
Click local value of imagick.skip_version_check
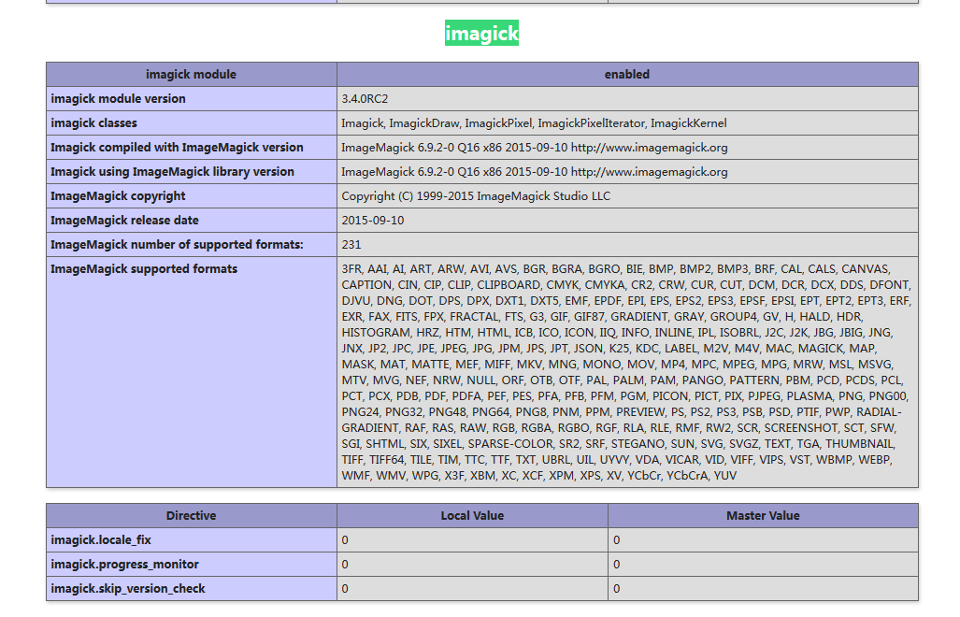tap(472, 588)
